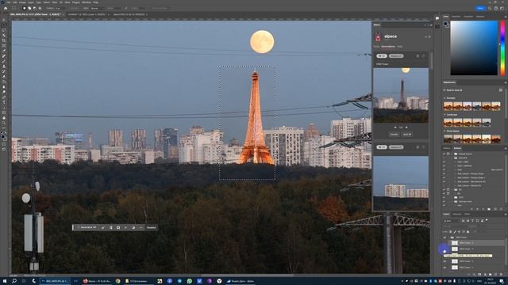Open the Plugins menu
Viewport: 508px width, 285px height.
coord(76,2)
